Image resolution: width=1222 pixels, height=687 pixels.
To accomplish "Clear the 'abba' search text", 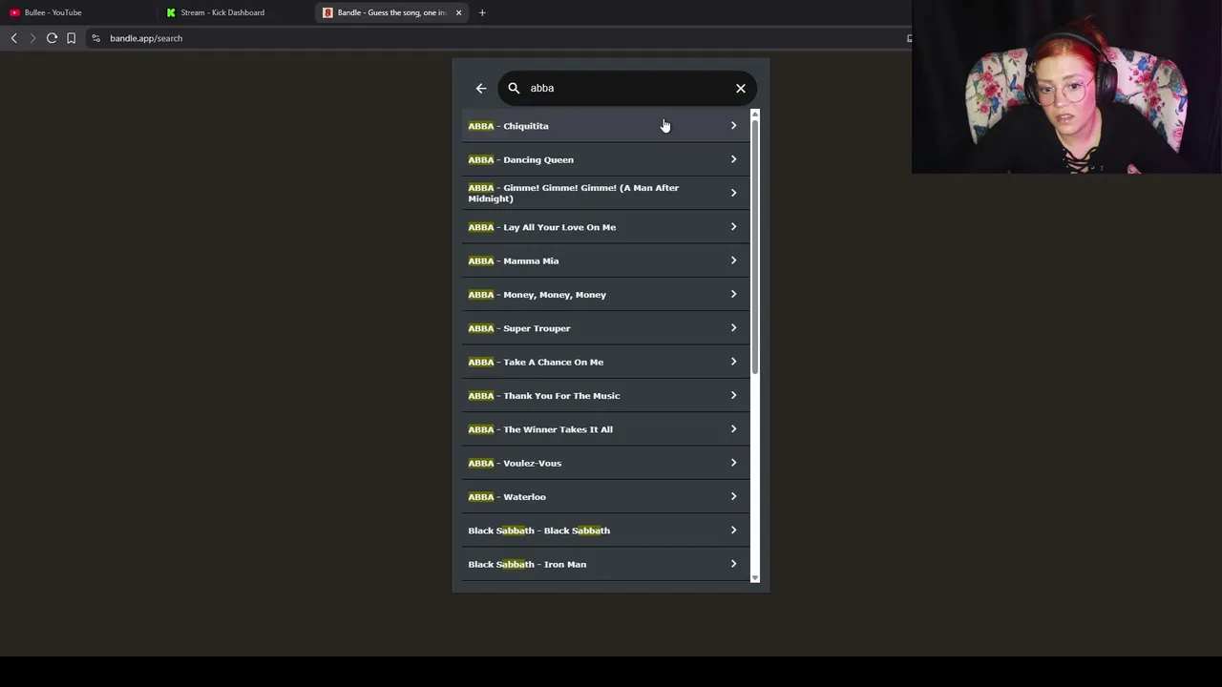I will (x=741, y=88).
